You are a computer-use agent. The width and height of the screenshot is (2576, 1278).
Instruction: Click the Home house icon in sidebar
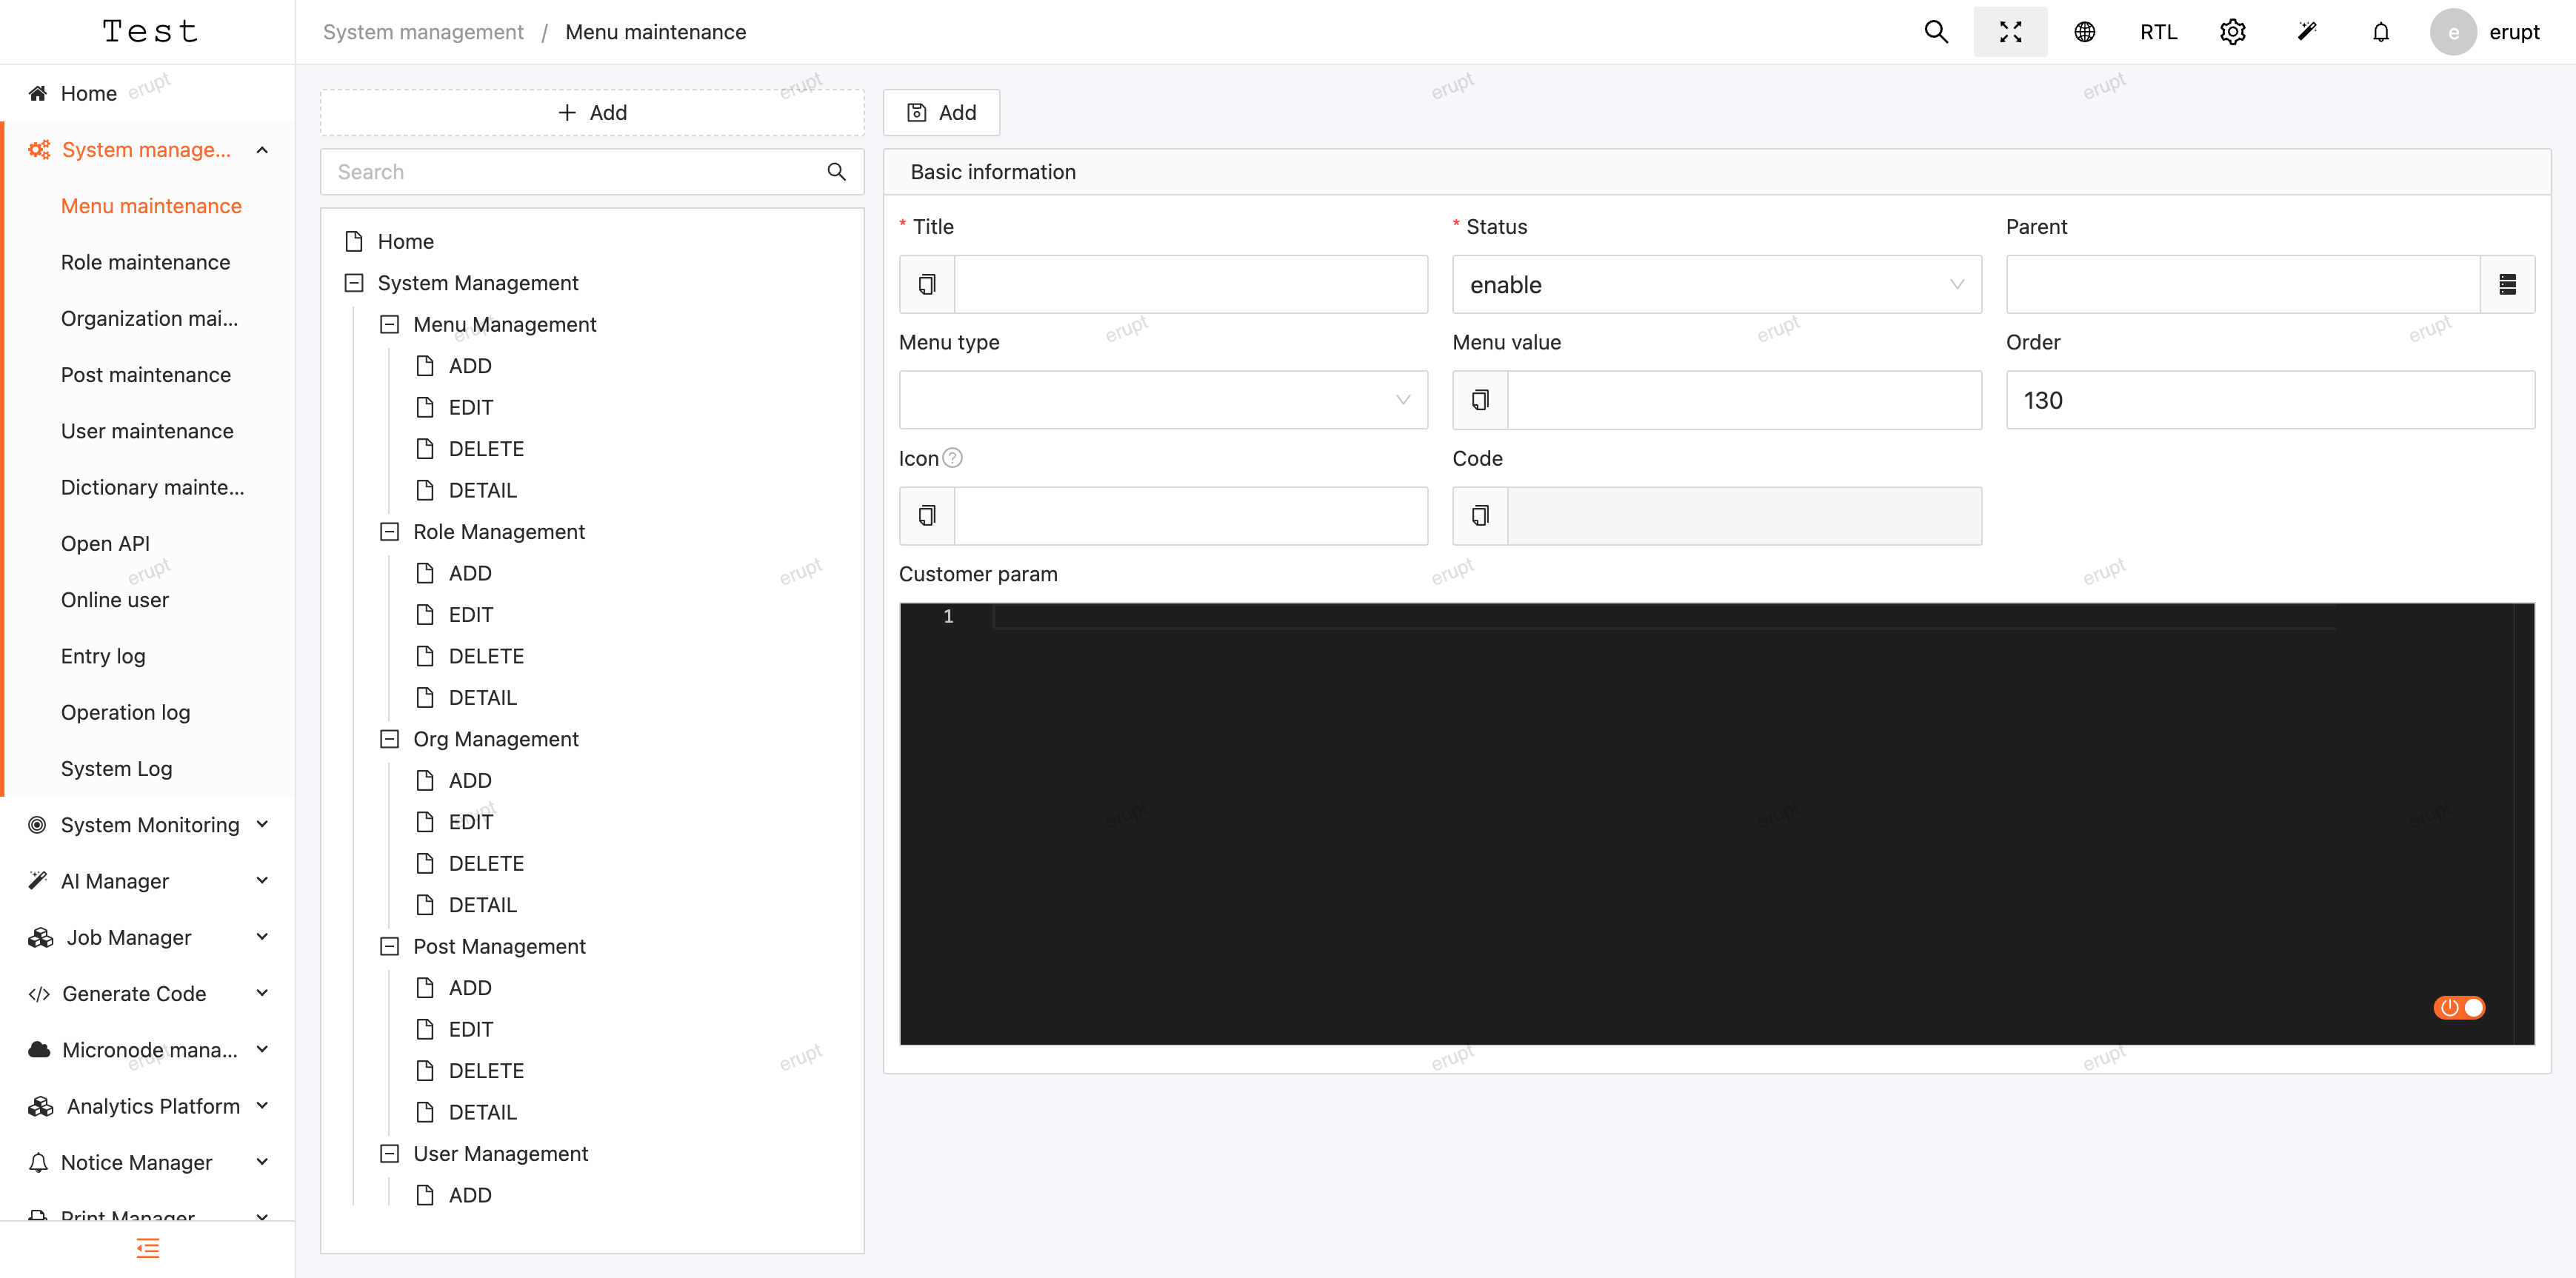click(38, 93)
